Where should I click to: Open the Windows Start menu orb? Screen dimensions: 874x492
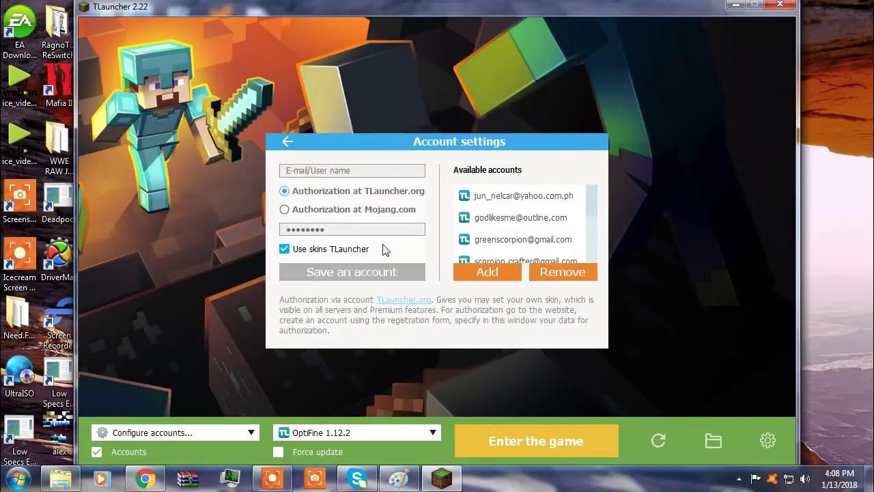[18, 478]
